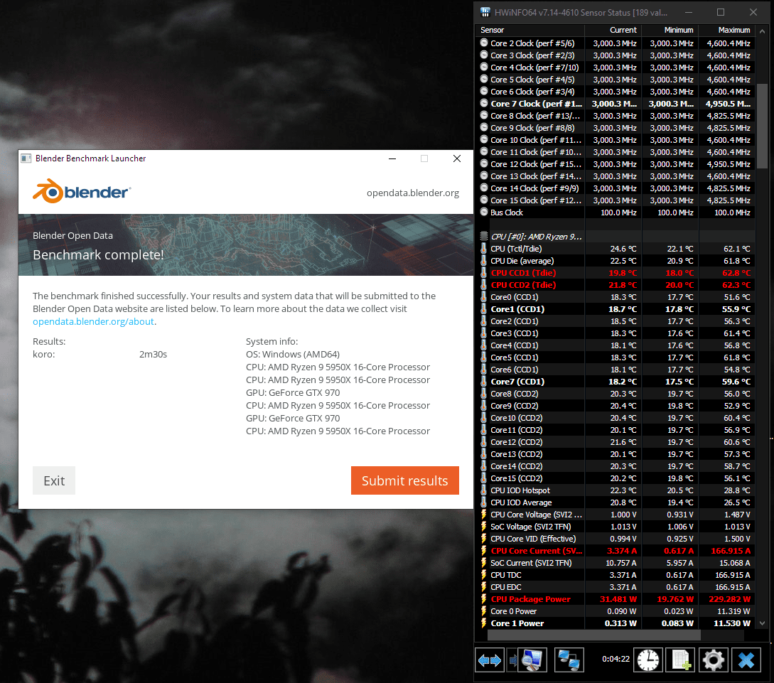Viewport: 774px width, 683px height.
Task: Maximize the HWiNFO64 Sensor Status window
Action: point(721,12)
